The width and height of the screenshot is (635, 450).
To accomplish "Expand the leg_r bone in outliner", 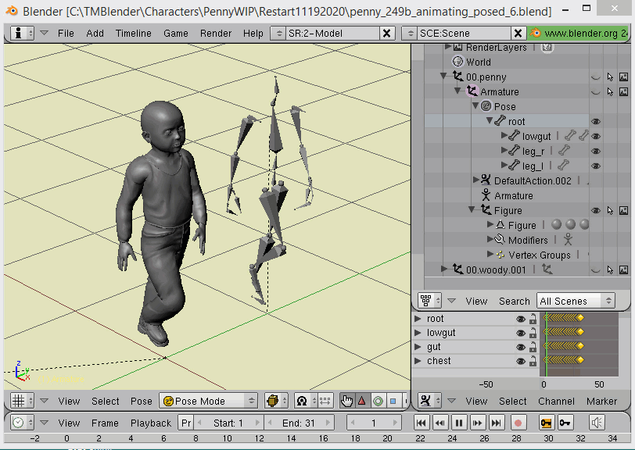I will 504,151.
